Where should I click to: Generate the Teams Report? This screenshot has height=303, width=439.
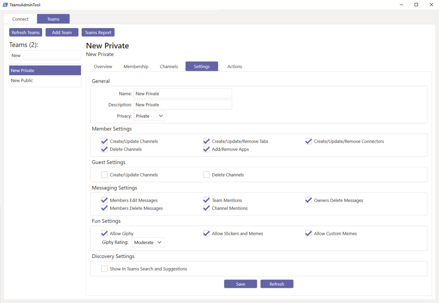tap(98, 33)
